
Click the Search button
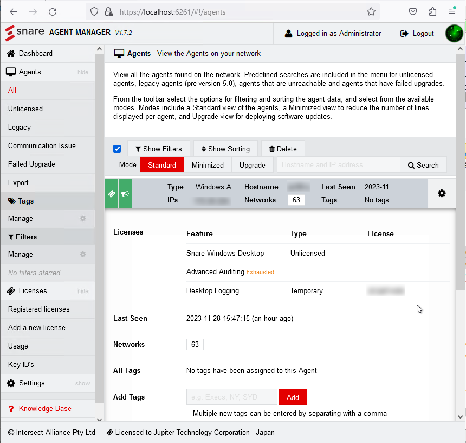423,165
